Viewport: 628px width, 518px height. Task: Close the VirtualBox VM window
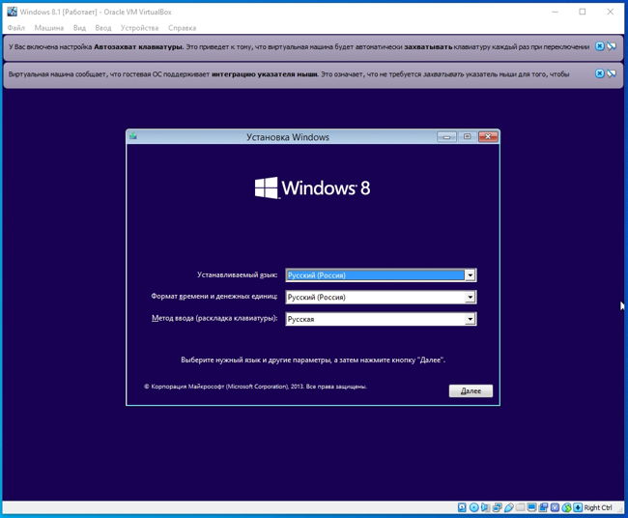tap(610, 12)
